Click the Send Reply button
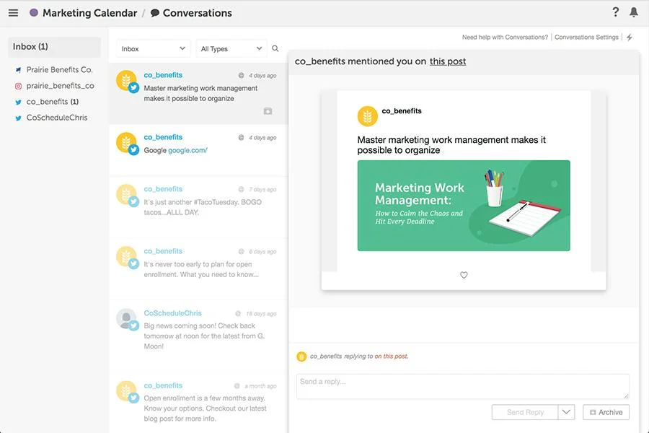 [x=525, y=412]
